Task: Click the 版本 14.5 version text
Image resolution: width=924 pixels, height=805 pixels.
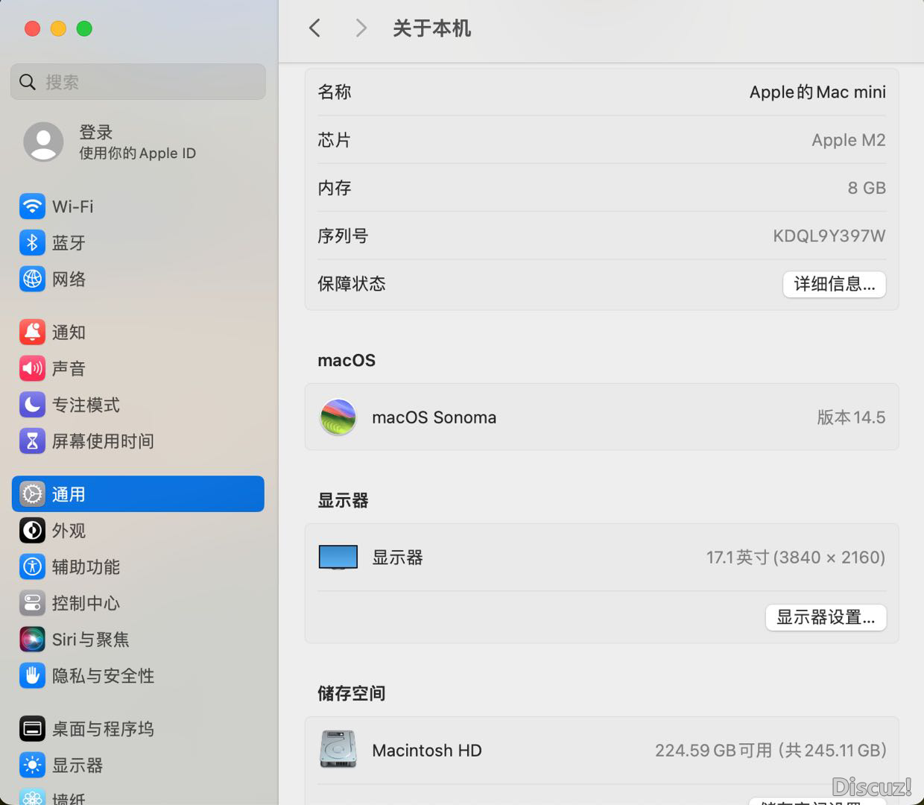Action: pyautogui.click(x=851, y=417)
